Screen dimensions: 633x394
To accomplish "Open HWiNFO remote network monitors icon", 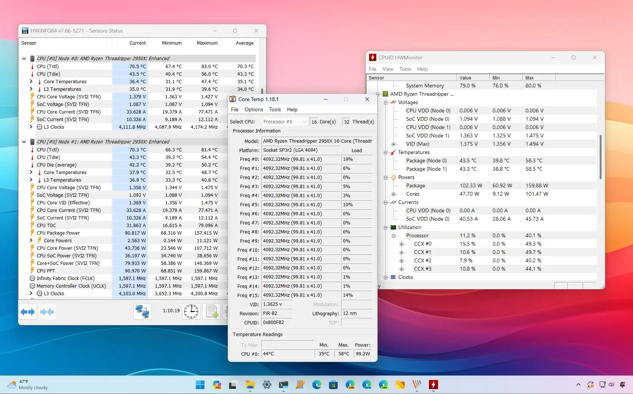I will click(x=142, y=311).
